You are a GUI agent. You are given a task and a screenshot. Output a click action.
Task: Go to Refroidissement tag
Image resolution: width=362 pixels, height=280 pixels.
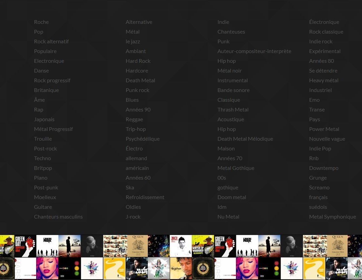tap(145, 197)
